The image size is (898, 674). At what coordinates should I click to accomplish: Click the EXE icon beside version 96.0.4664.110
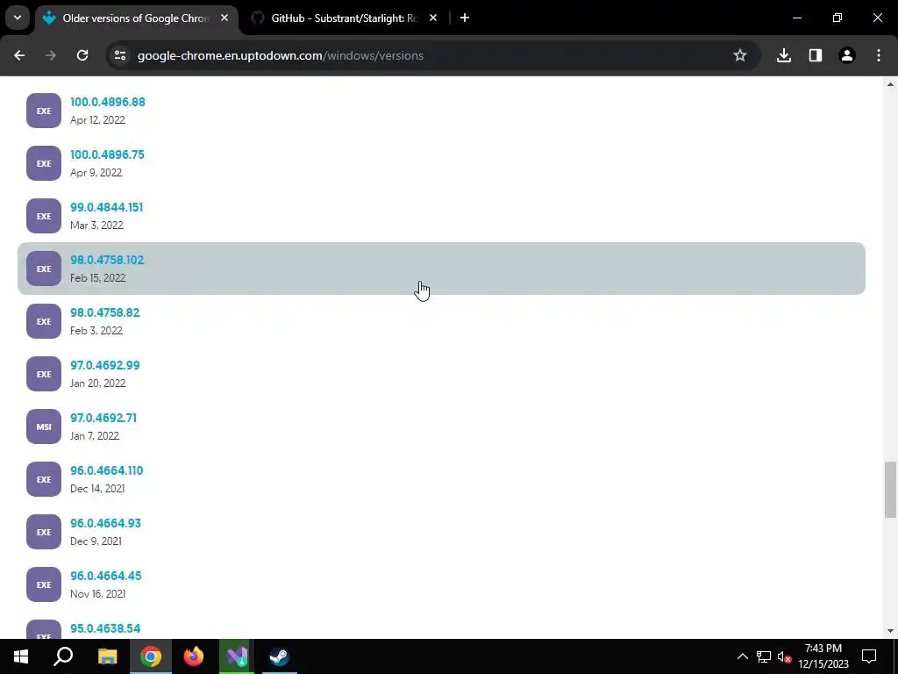44,480
